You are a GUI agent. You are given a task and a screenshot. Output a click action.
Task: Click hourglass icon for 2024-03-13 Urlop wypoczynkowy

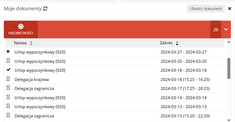pos(8,106)
